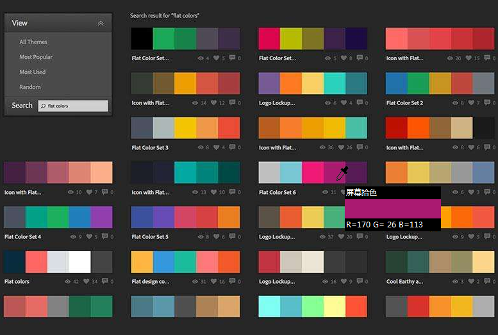Pick the white swatch in Flat colors theme

[79, 262]
